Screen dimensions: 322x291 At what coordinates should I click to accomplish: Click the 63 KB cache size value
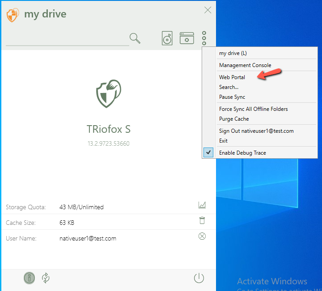tap(67, 223)
